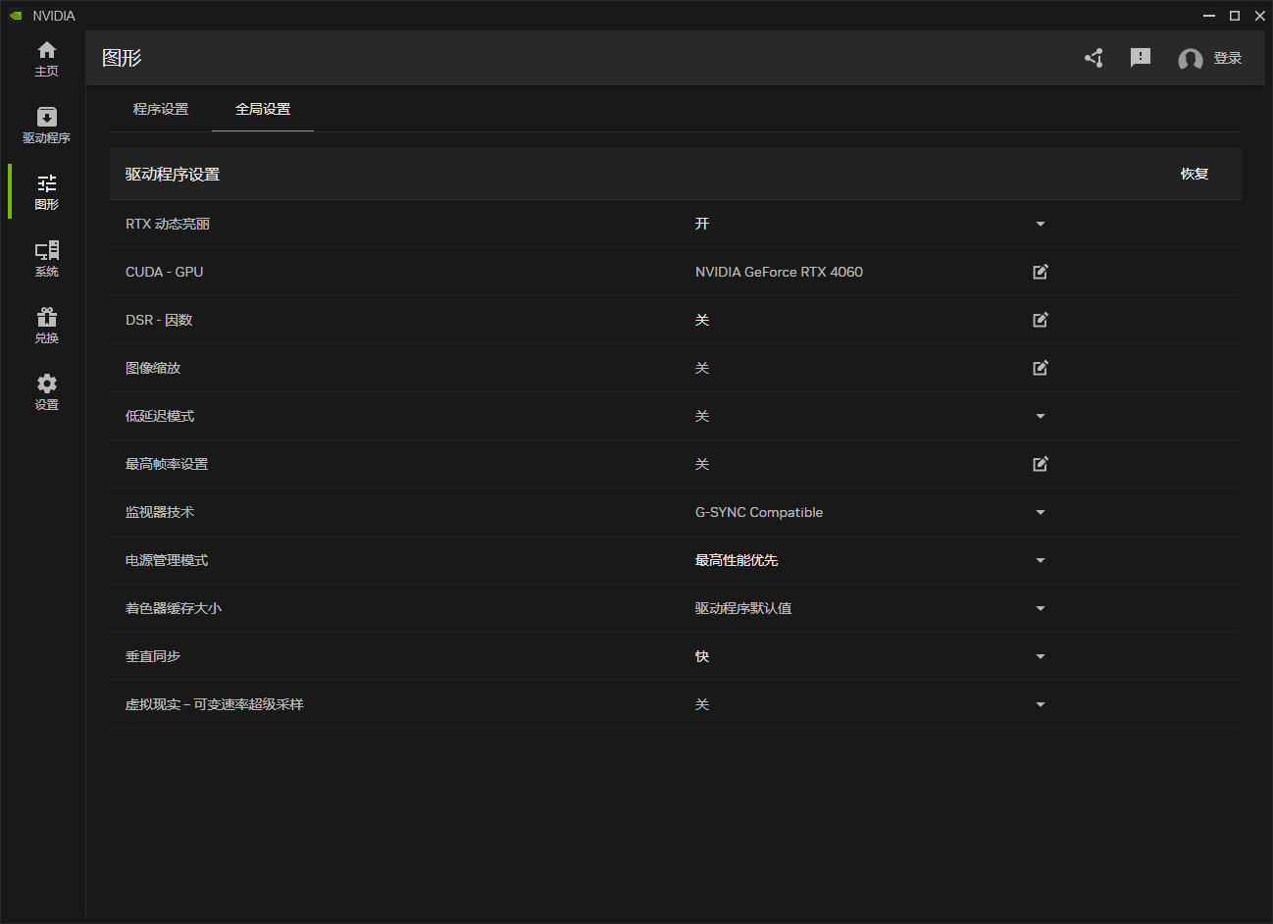Expand the 低延迟模式 dropdown
Screen dimensions: 1273x924
pos(1041,416)
